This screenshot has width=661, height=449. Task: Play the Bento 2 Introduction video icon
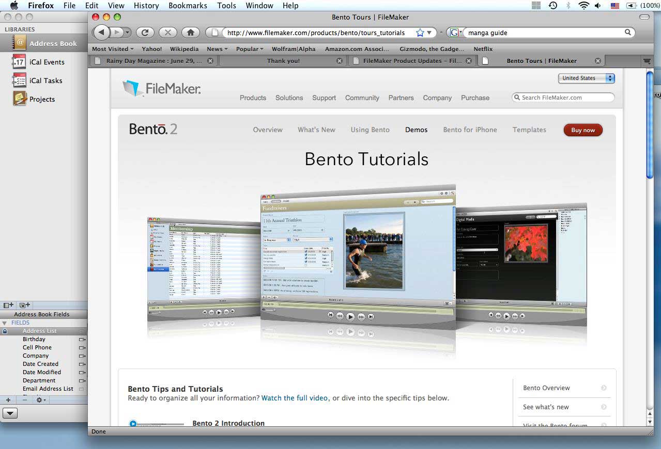click(133, 424)
